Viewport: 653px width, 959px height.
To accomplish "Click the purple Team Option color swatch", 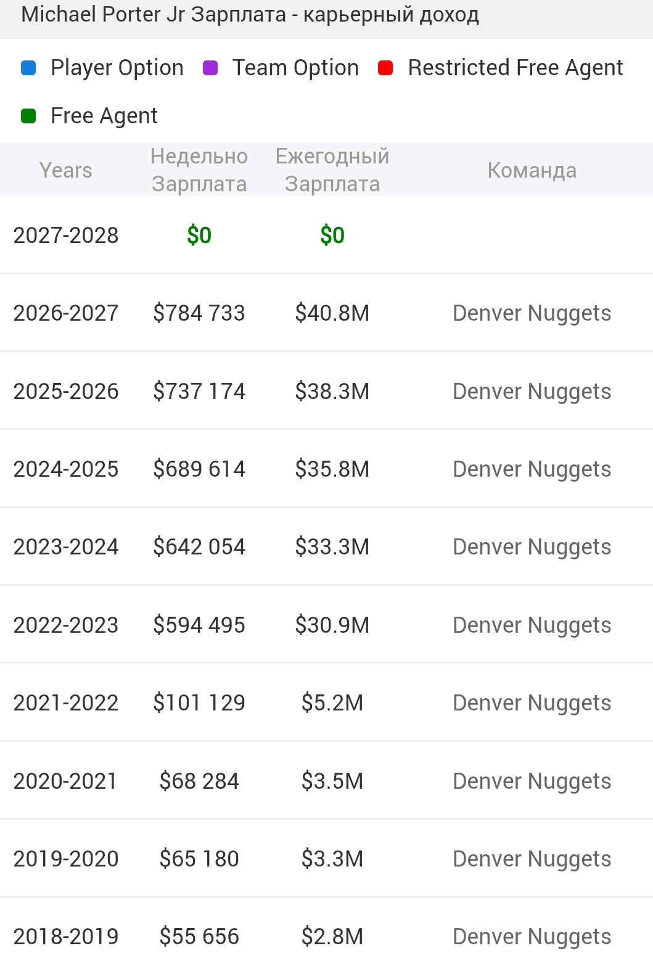I will [210, 68].
